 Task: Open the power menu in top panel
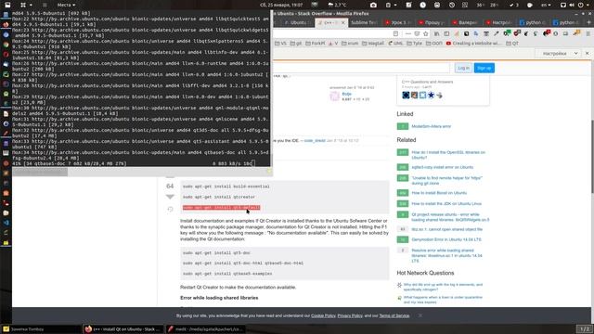coord(582,5)
